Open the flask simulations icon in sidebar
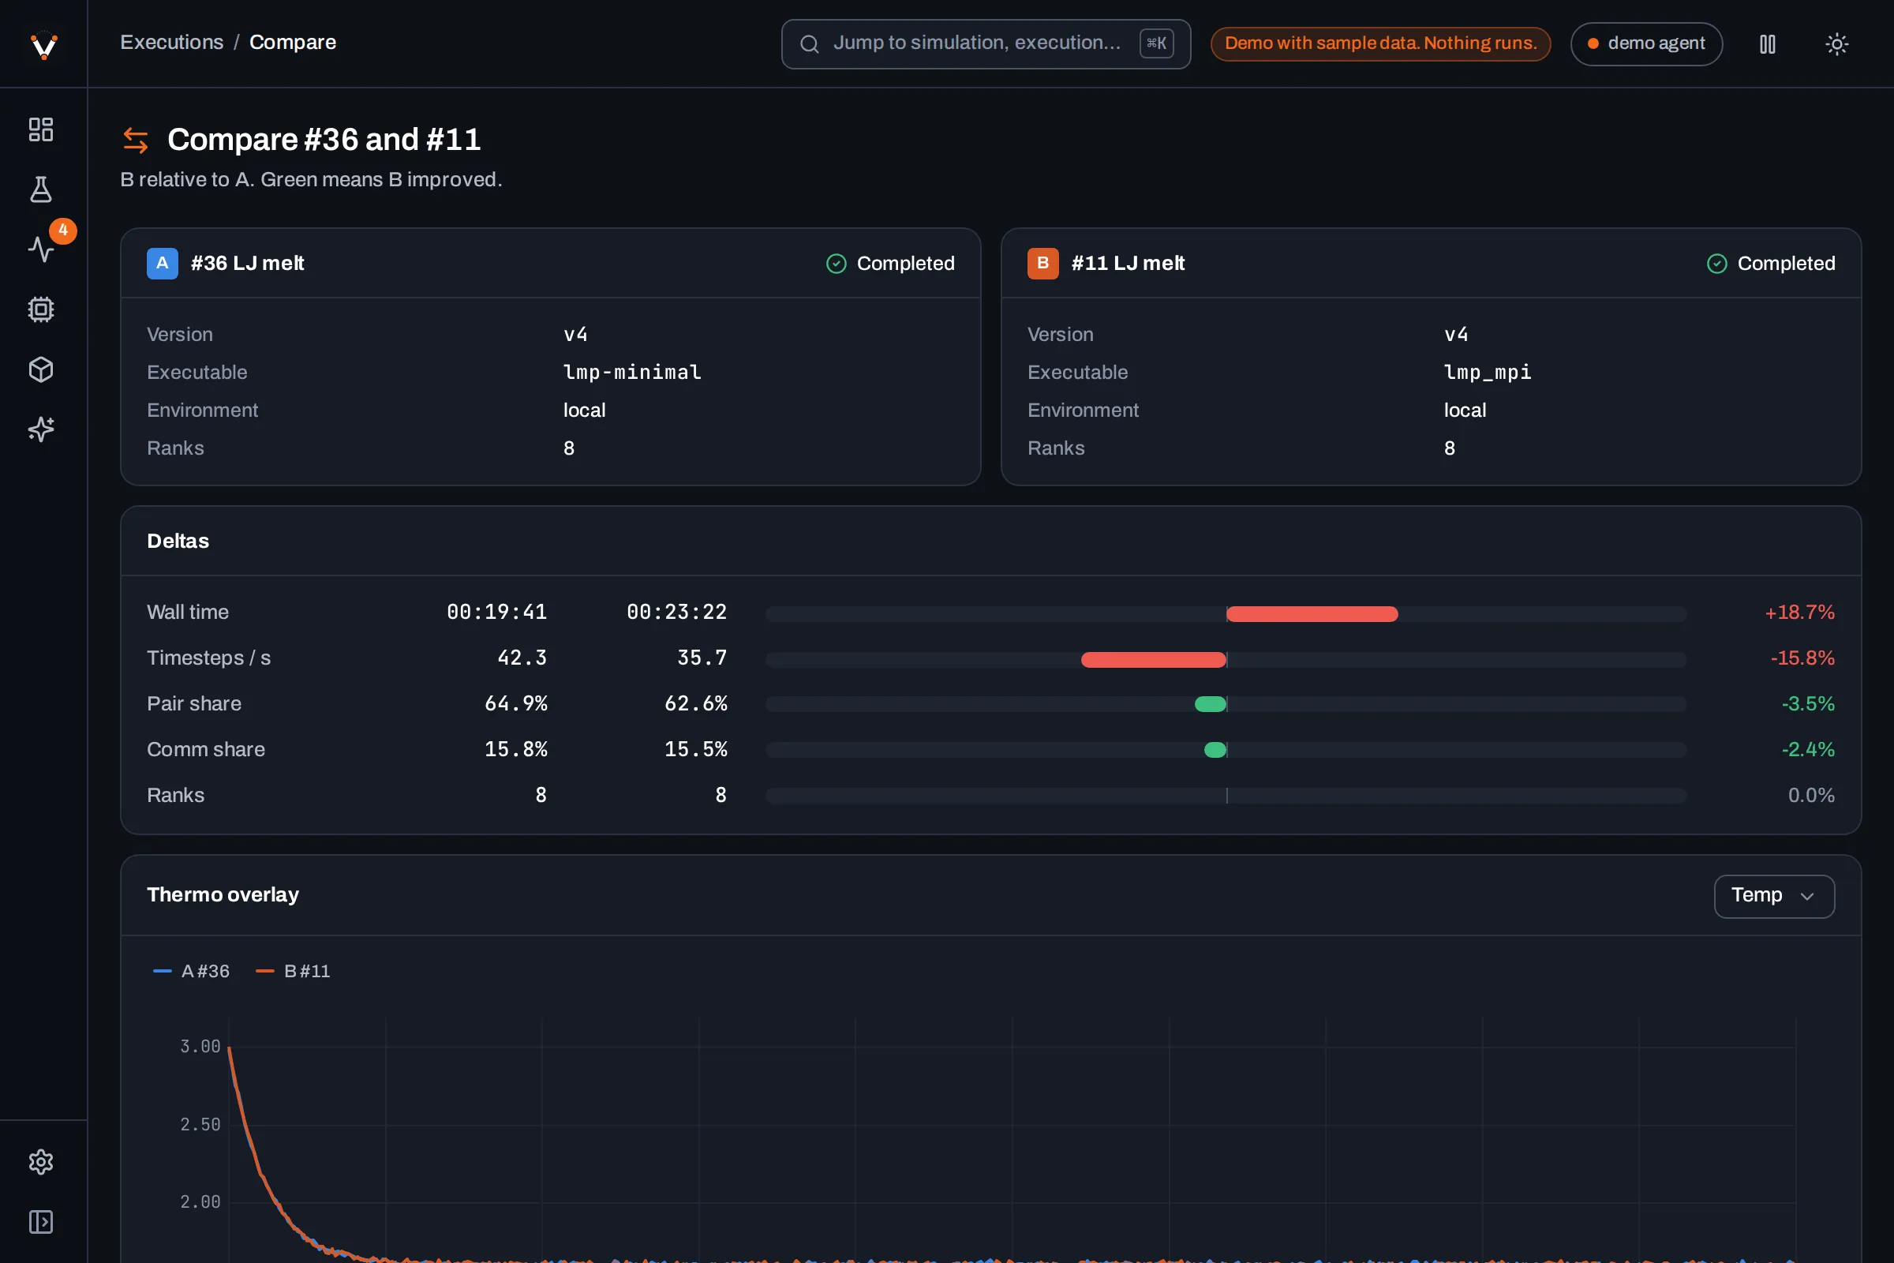This screenshot has height=1263, width=1894. click(41, 189)
